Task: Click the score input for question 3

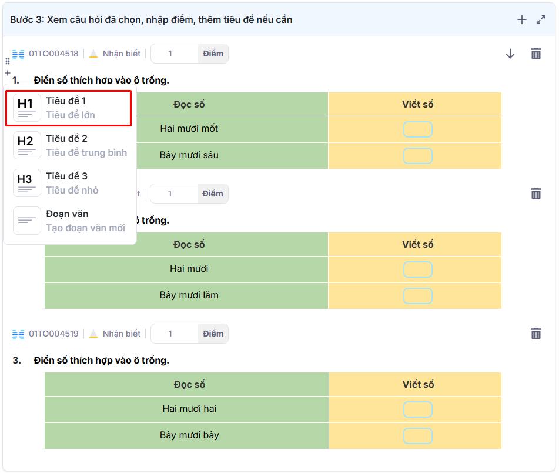Action: click(174, 334)
